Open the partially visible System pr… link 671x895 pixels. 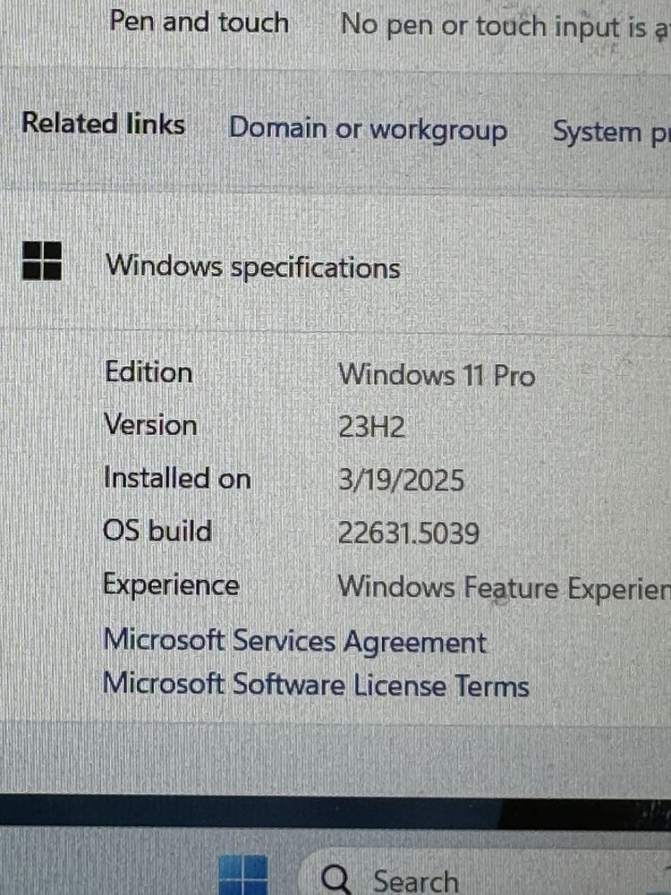[x=612, y=133]
